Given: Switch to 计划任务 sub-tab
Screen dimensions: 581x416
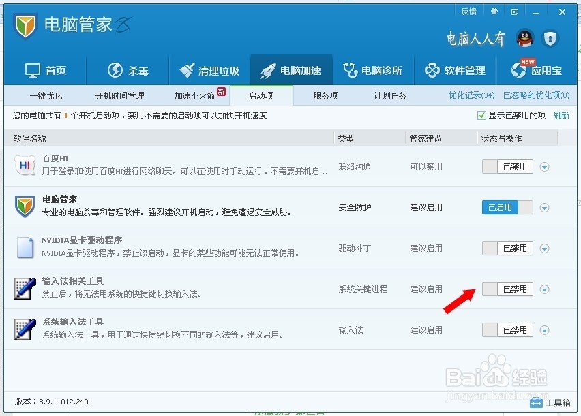Looking at the screenshot, I should pyautogui.click(x=390, y=96).
